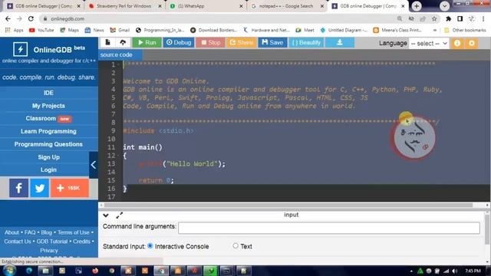Image resolution: width=491 pixels, height=276 pixels.
Task: Open GDB Tutorial link
Action: [52, 242]
